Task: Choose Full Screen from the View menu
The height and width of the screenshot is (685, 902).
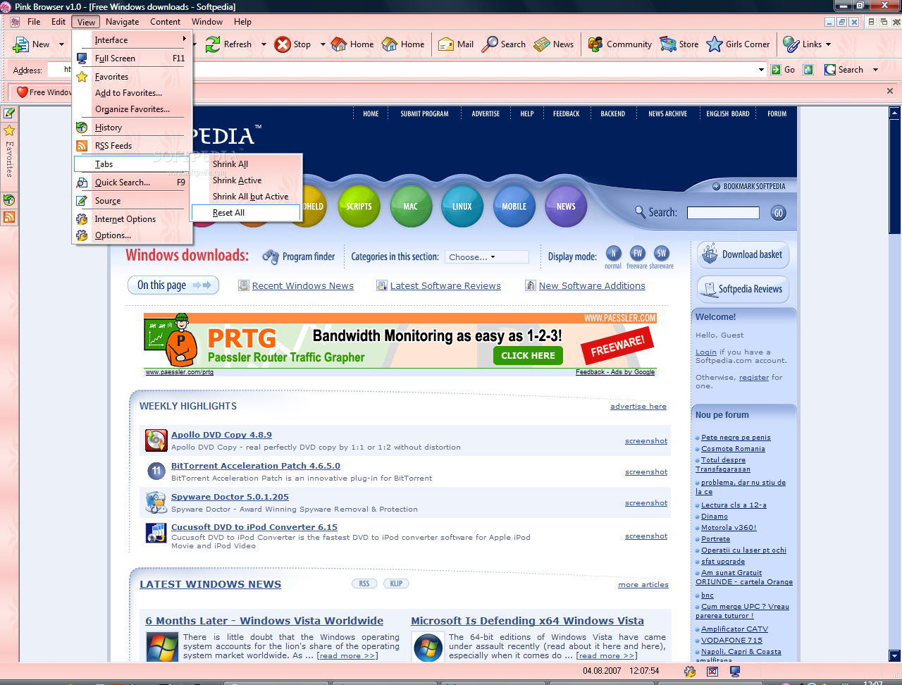Action: point(133,58)
